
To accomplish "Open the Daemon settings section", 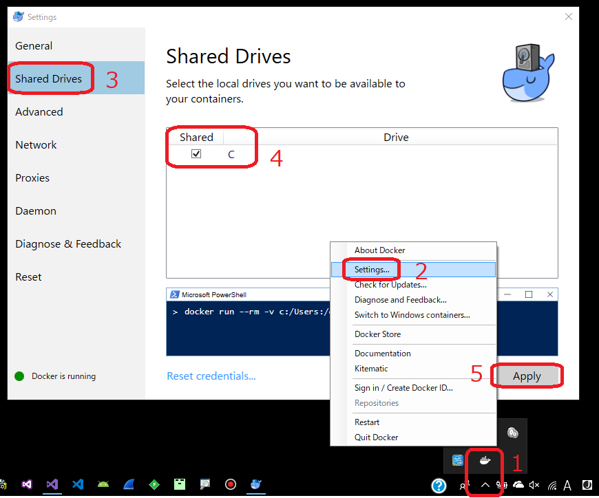I will pos(36,210).
